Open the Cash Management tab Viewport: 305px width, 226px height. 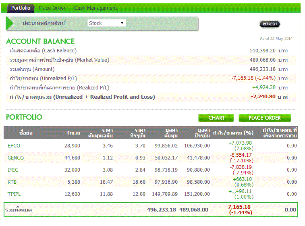95,8
